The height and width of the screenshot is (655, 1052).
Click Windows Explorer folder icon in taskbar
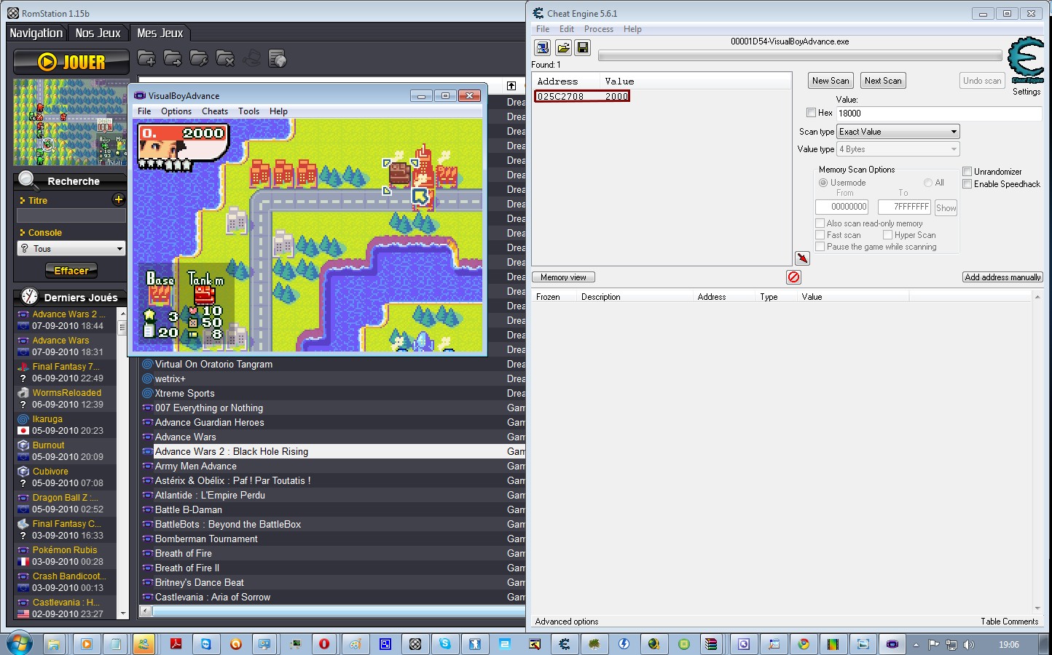pos(53,644)
